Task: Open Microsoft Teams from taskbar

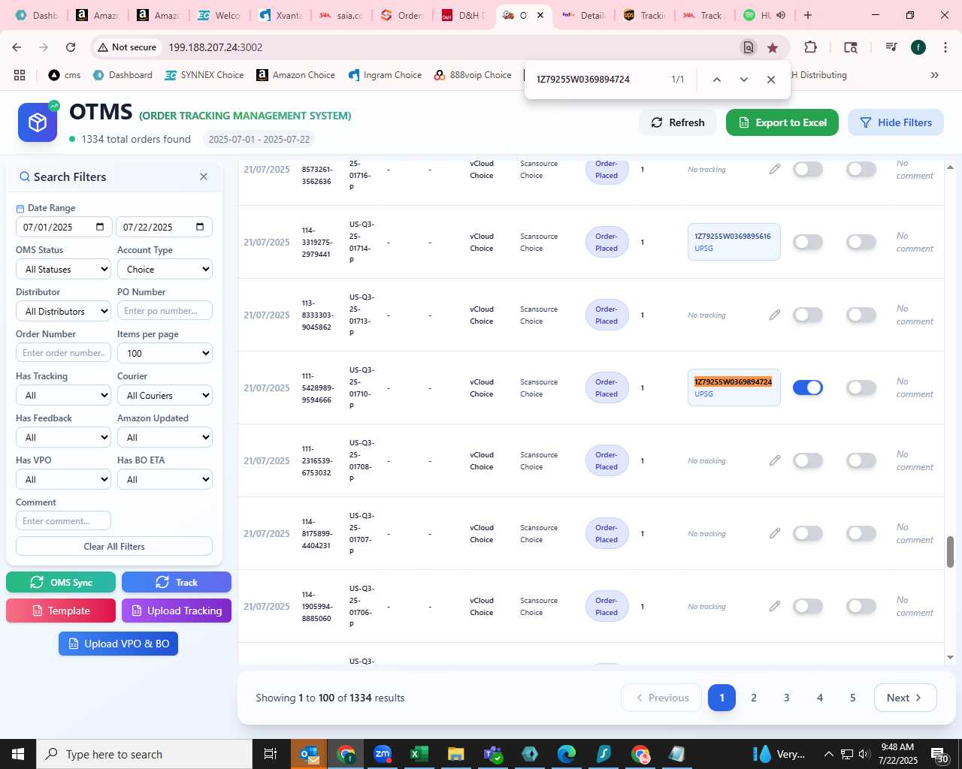Action: coord(493,754)
